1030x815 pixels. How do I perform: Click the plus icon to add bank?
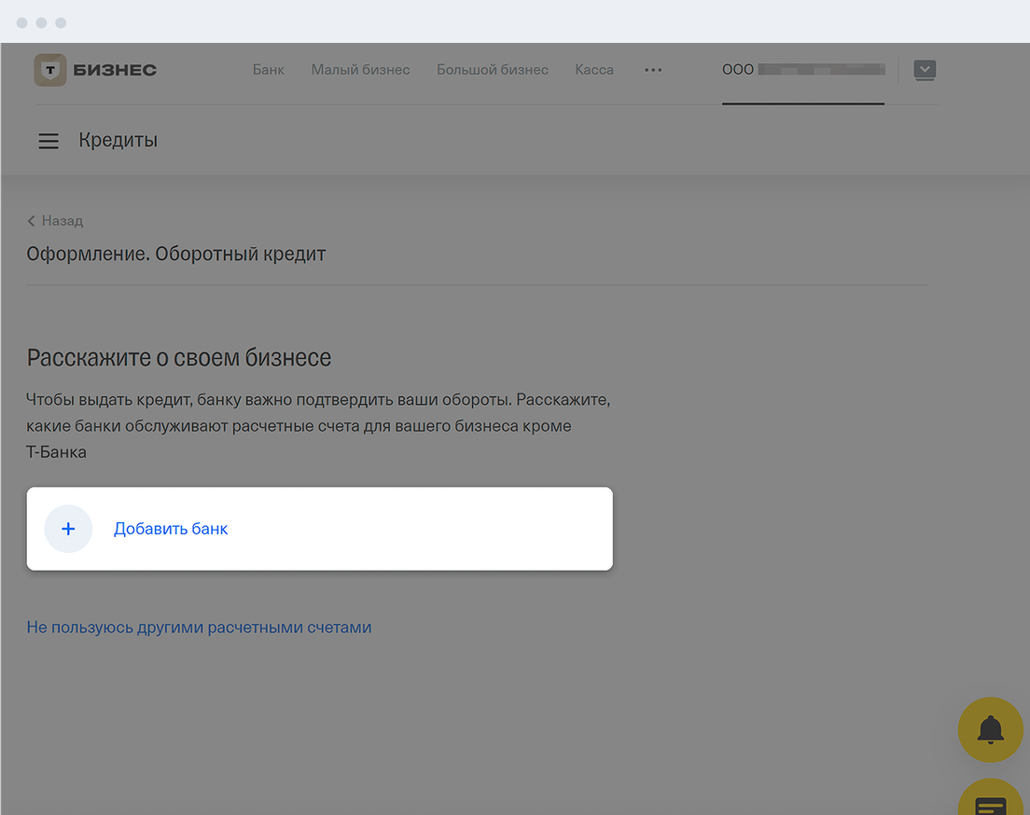68,529
